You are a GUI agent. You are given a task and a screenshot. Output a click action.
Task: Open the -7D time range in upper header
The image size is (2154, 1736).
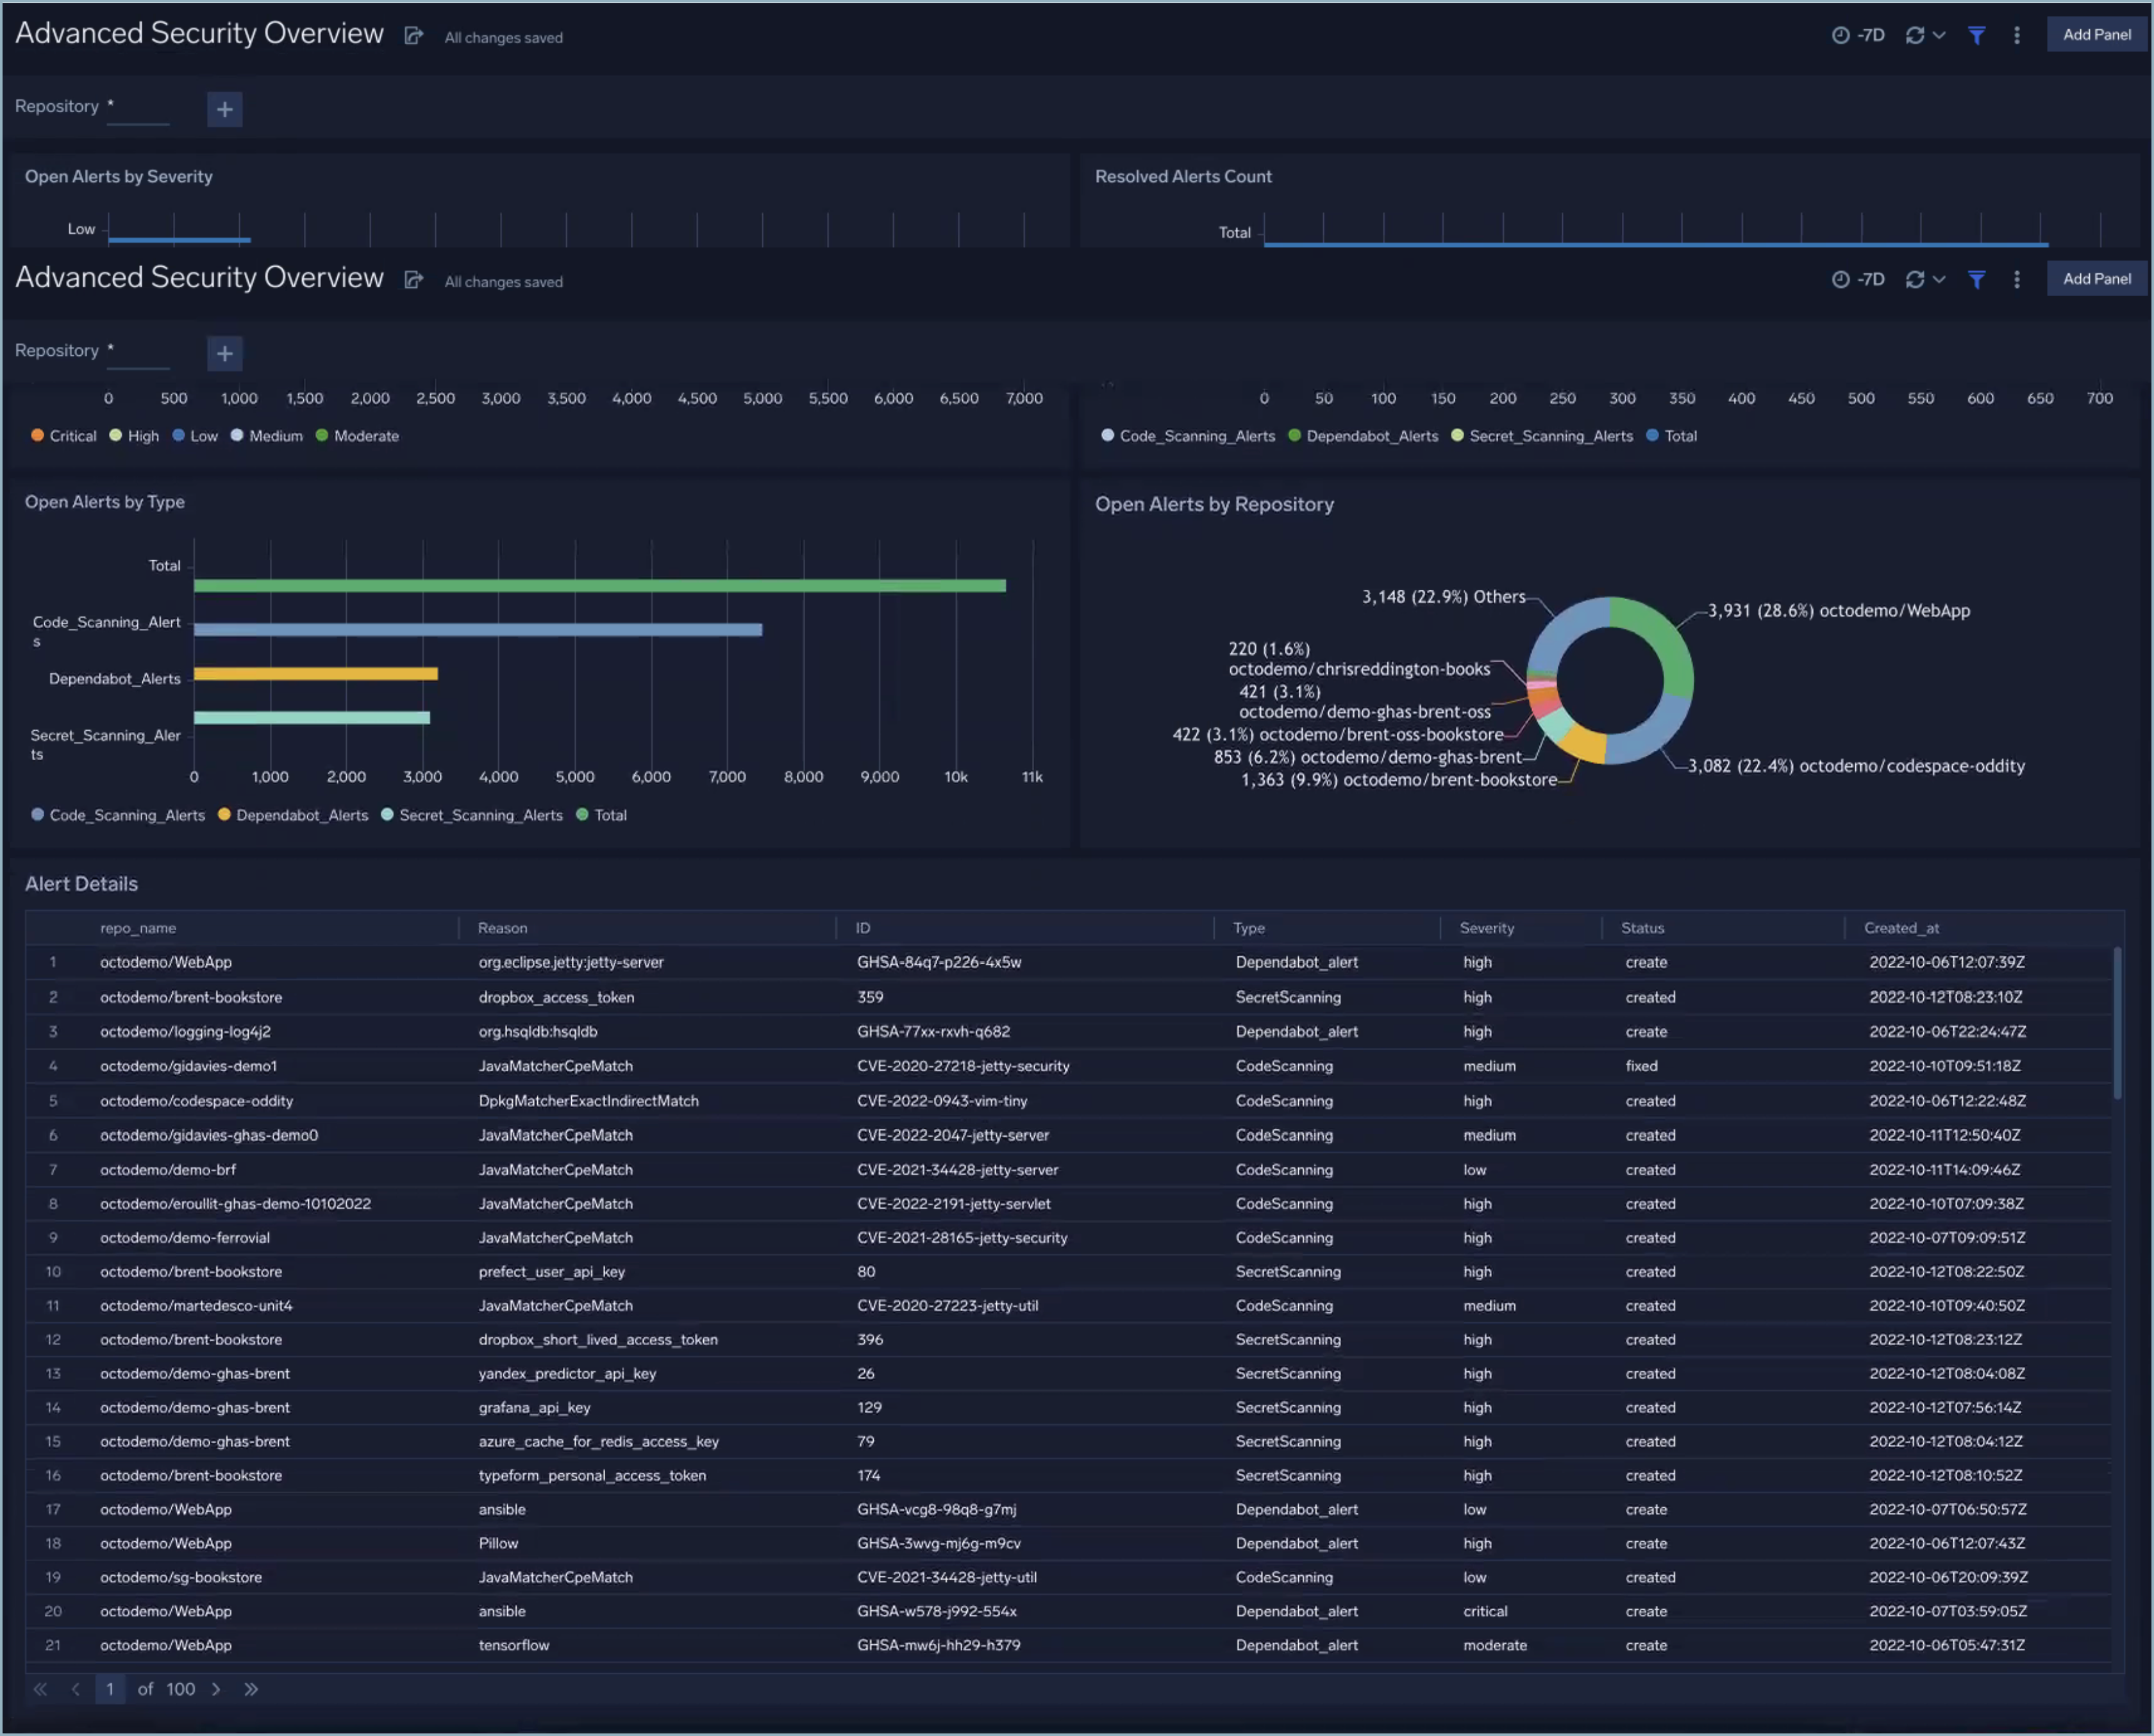[1858, 35]
